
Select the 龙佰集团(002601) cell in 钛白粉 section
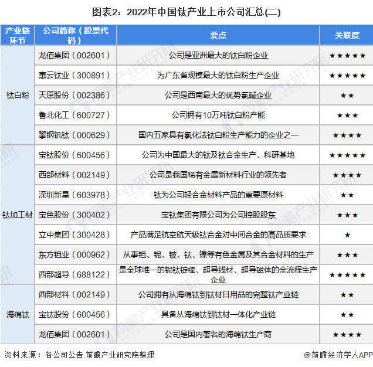point(76,56)
